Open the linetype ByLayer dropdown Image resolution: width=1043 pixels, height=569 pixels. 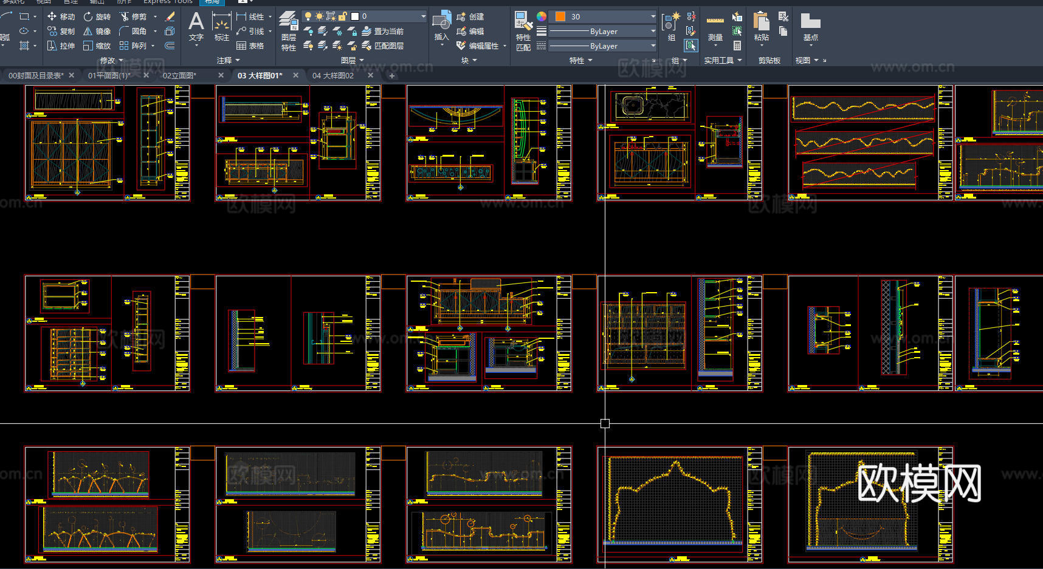653,46
